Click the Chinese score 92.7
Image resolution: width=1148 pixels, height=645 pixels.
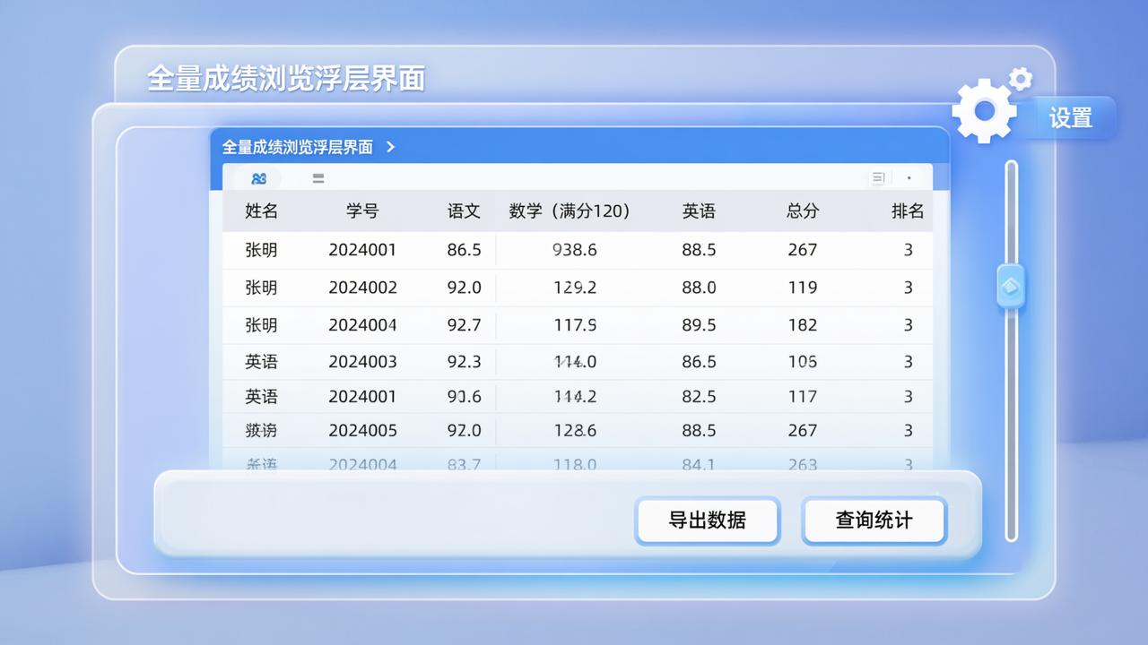point(464,325)
